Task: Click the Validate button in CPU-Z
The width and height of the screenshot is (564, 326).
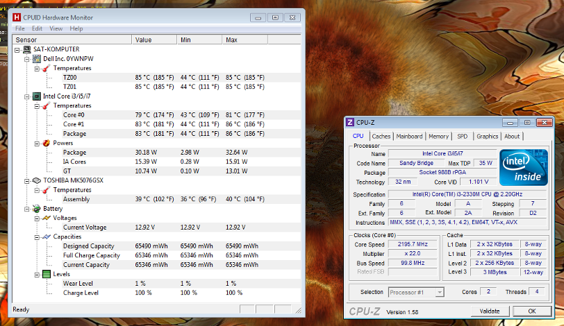Action: (x=490, y=311)
